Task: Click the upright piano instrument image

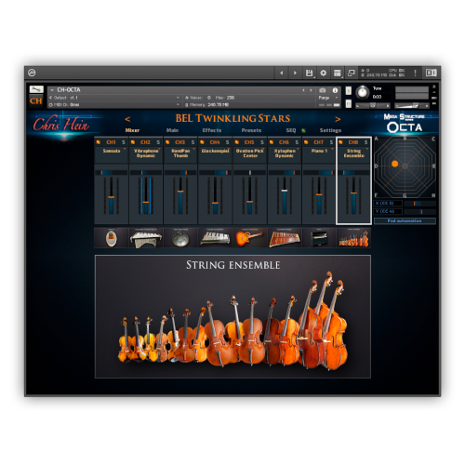Action: click(319, 238)
